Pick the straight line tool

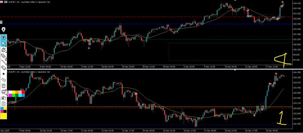coord(4,62)
